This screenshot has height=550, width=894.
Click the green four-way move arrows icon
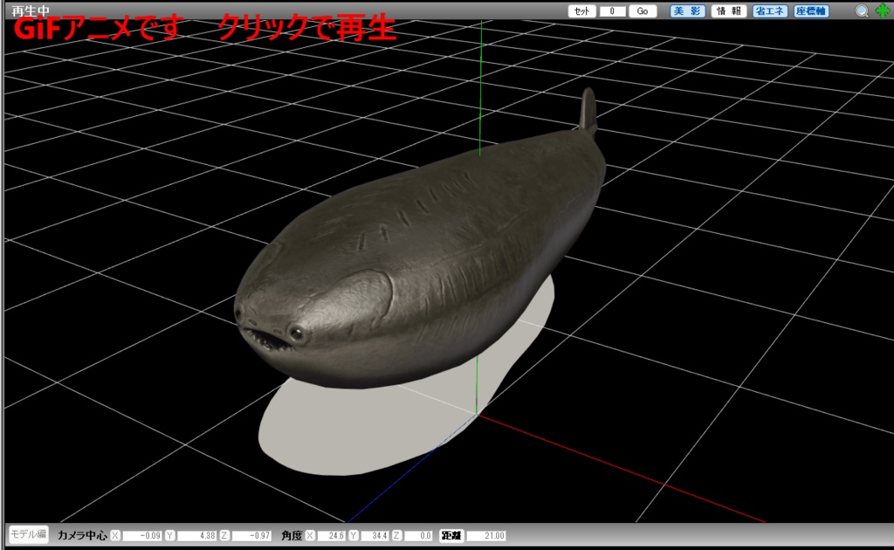882,11
